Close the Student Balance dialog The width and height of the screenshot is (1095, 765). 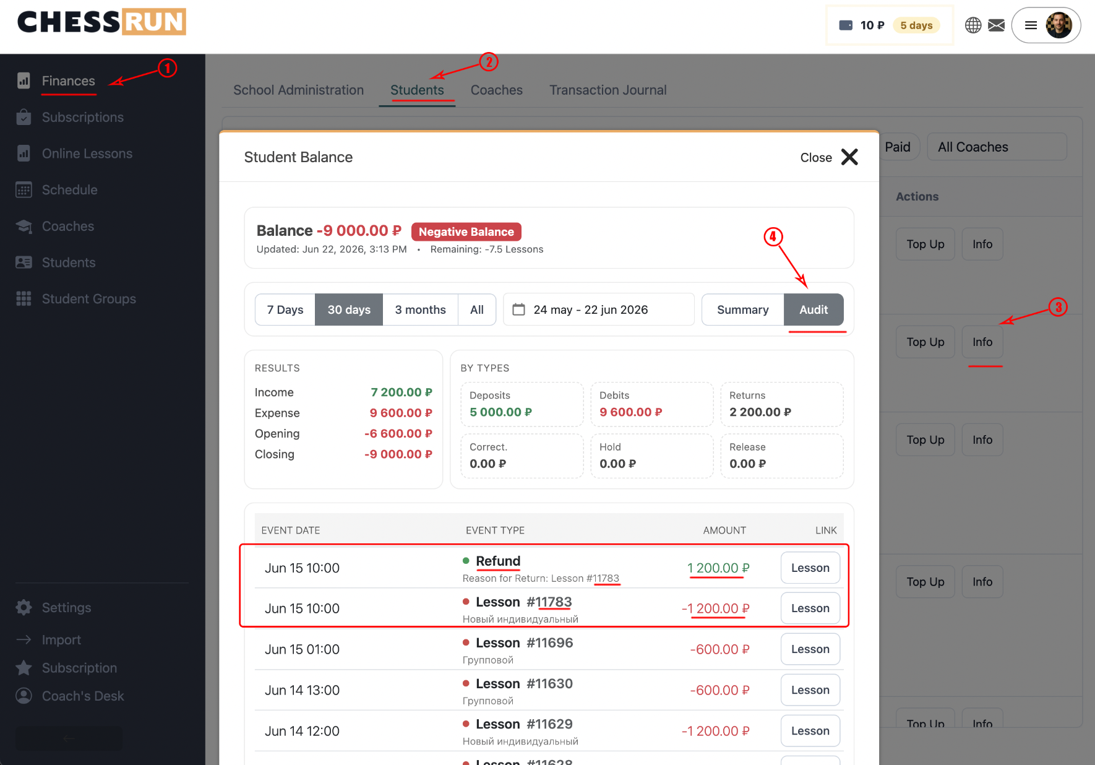click(829, 157)
